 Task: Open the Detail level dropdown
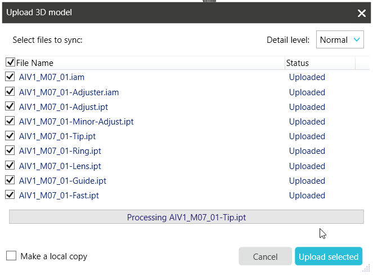[x=340, y=39]
